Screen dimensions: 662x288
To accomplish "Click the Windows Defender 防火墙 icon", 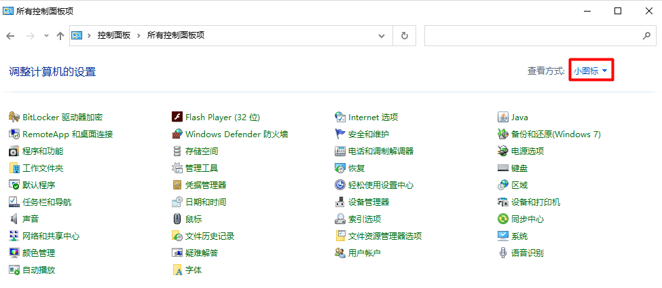I will click(x=177, y=134).
